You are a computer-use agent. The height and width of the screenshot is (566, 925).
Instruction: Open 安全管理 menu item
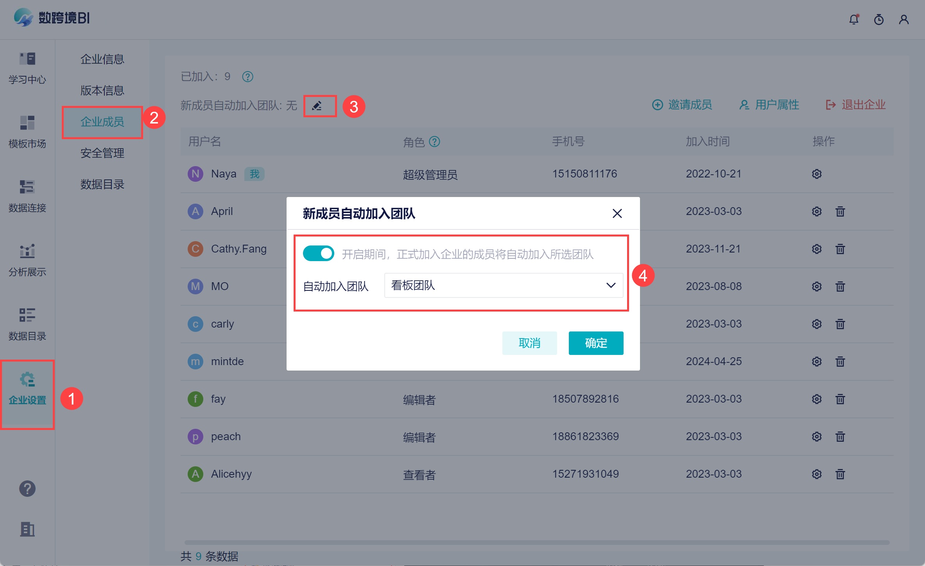coord(102,153)
